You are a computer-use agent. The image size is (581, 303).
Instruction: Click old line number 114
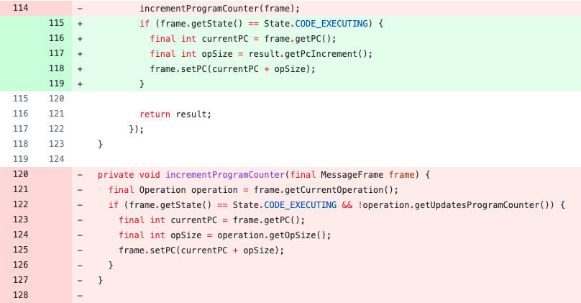coord(20,8)
